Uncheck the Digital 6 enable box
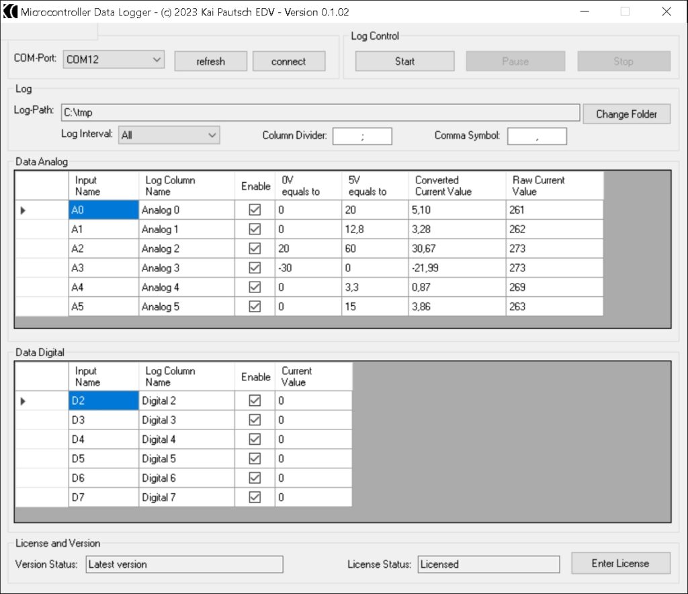 pos(255,478)
